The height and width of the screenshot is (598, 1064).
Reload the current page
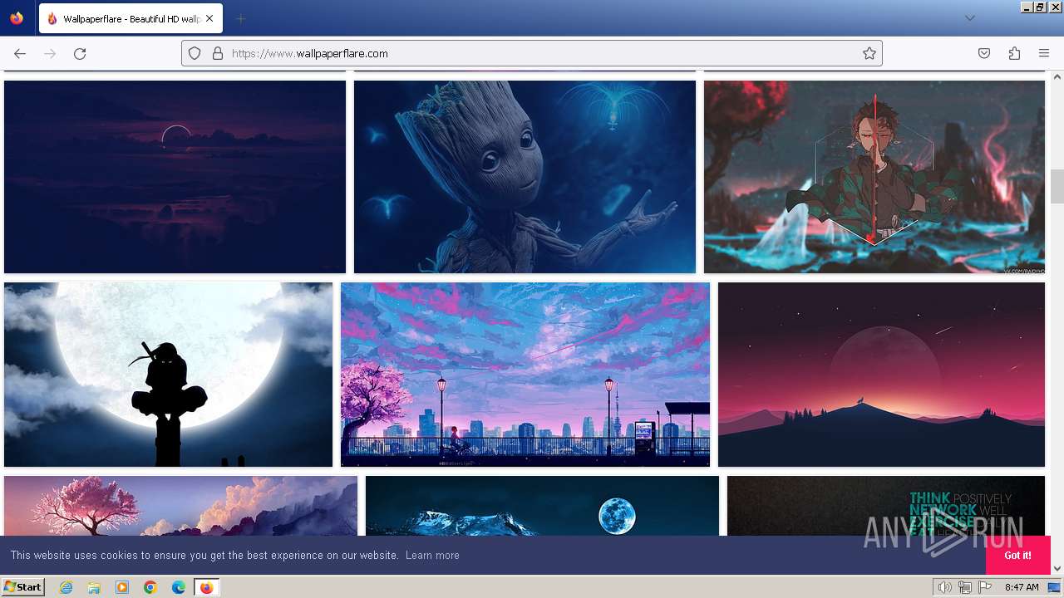click(80, 53)
